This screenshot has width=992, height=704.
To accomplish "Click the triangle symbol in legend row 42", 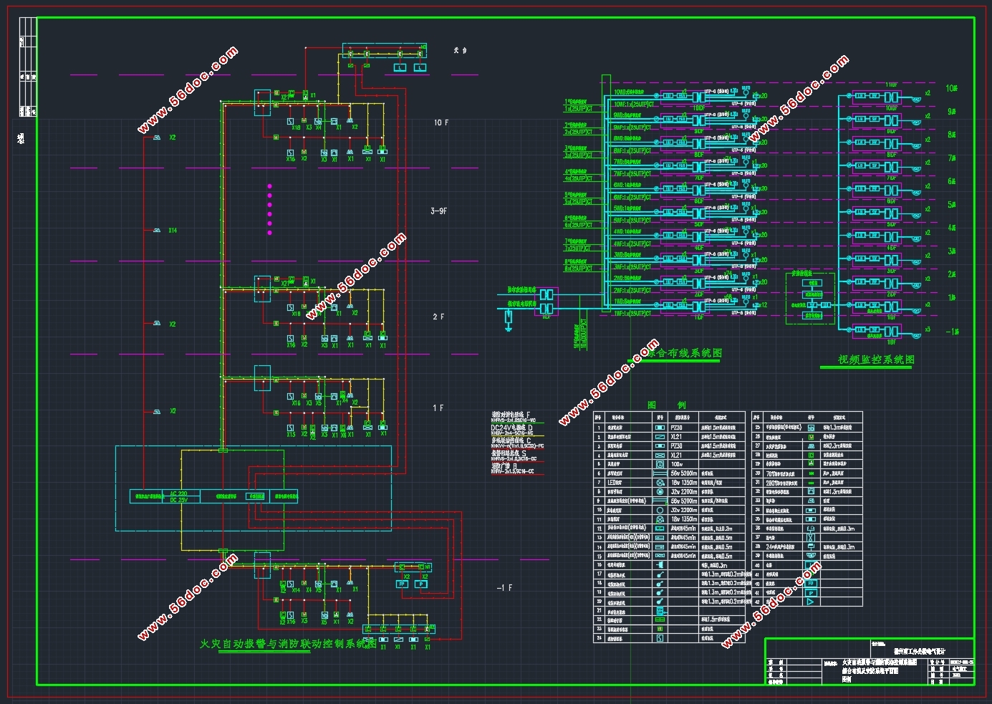I will pyautogui.click(x=811, y=602).
